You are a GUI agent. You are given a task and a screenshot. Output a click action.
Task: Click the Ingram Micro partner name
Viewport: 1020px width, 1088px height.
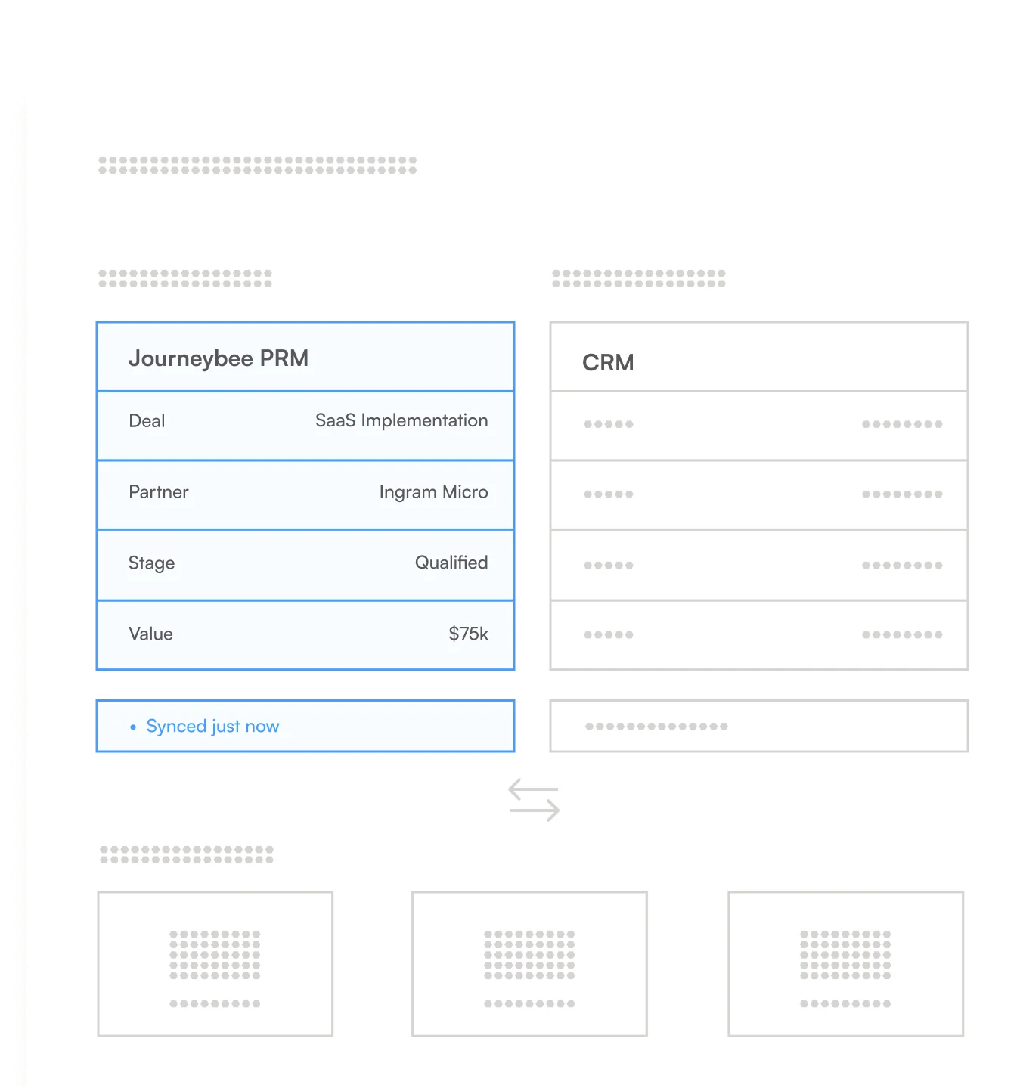434,492
